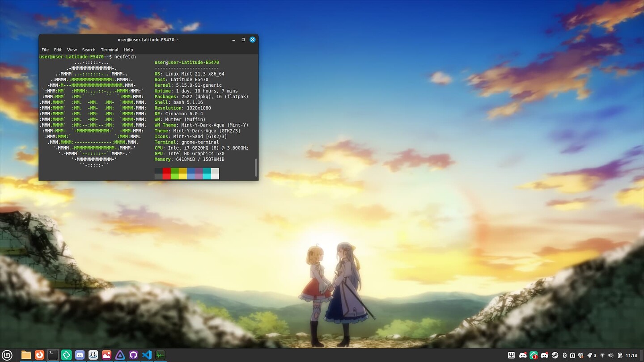
Task: Open the Edit menu in gnome-terminal
Action: tap(58, 50)
